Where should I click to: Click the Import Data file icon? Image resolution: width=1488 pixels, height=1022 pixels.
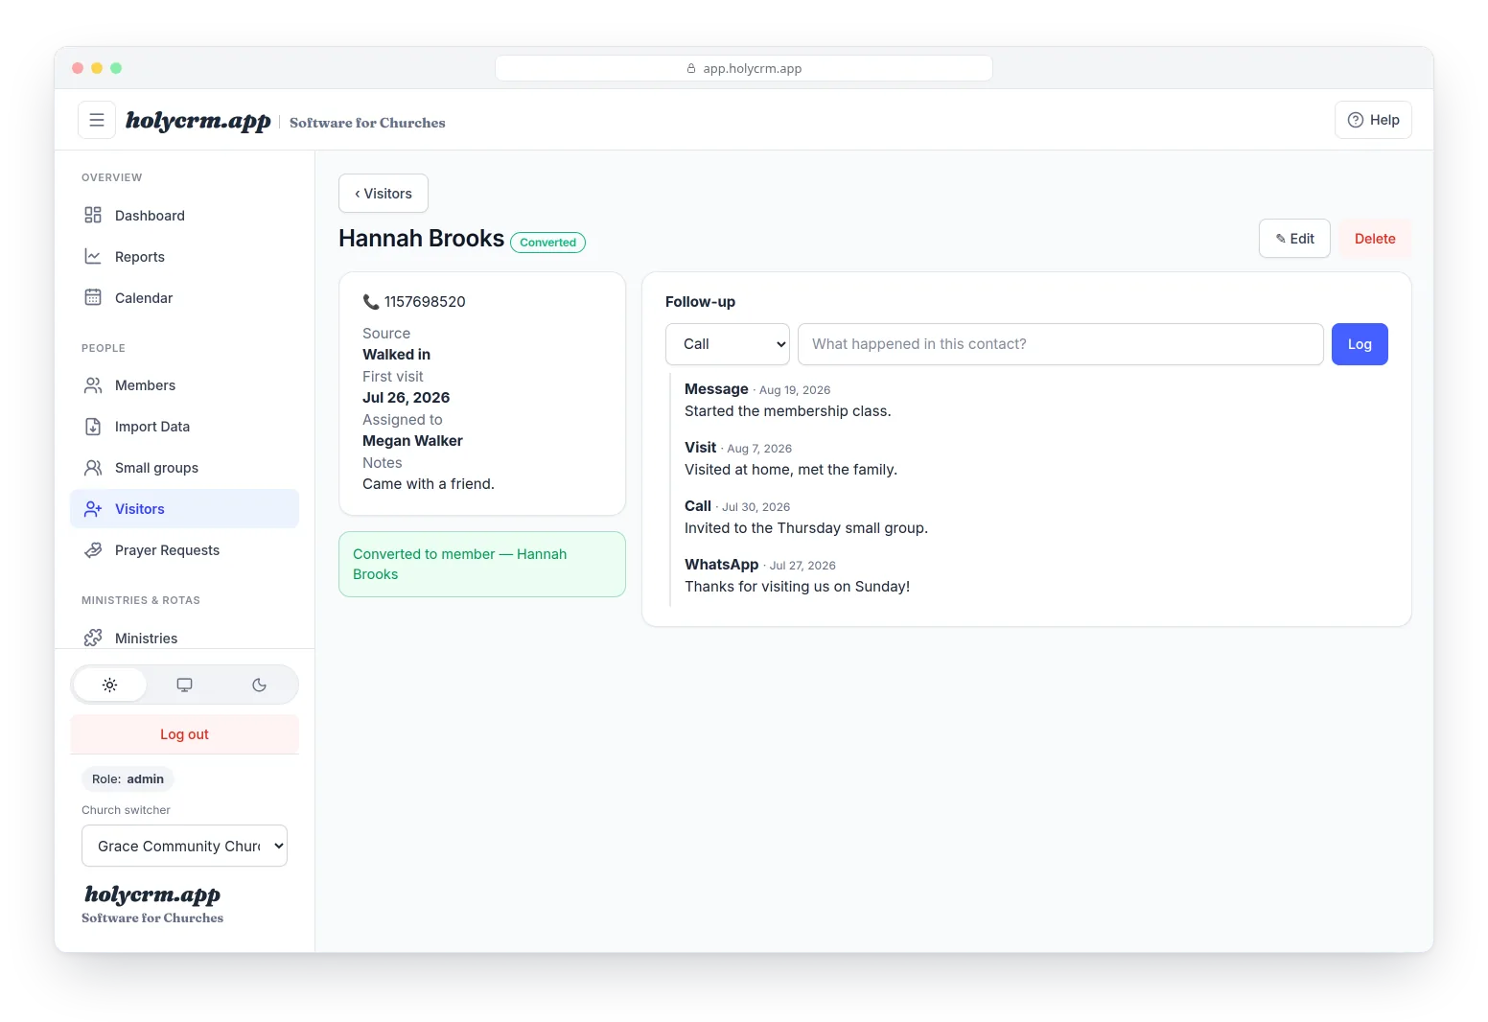(93, 426)
